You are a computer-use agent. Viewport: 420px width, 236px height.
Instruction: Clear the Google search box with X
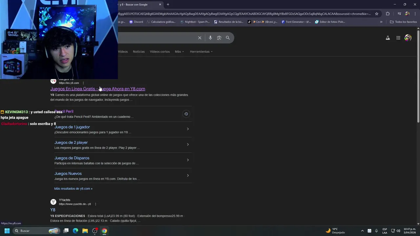[x=199, y=38]
